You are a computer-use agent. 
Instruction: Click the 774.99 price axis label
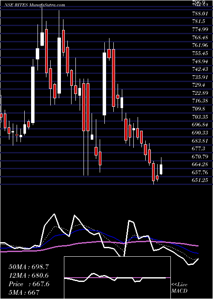(x=200, y=29)
